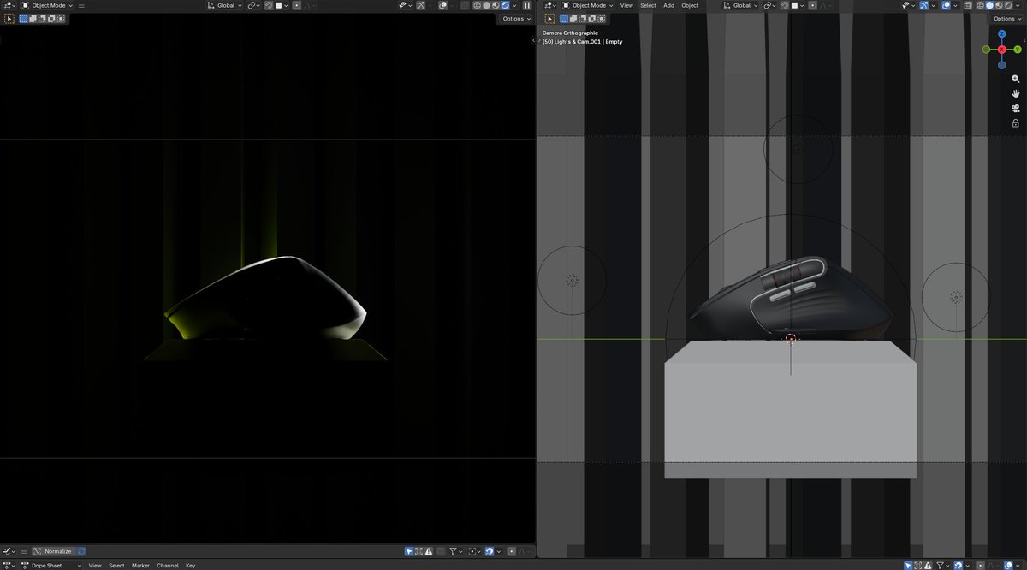Open Select menu in Dope Sheet header
The image size is (1027, 570).
click(116, 565)
